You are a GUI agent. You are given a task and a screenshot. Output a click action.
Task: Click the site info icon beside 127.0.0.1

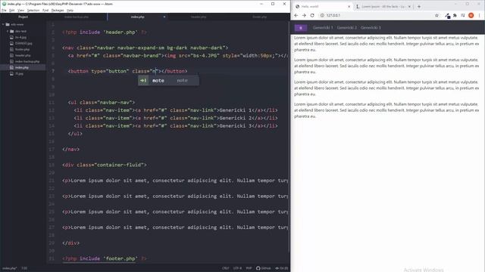point(322,15)
